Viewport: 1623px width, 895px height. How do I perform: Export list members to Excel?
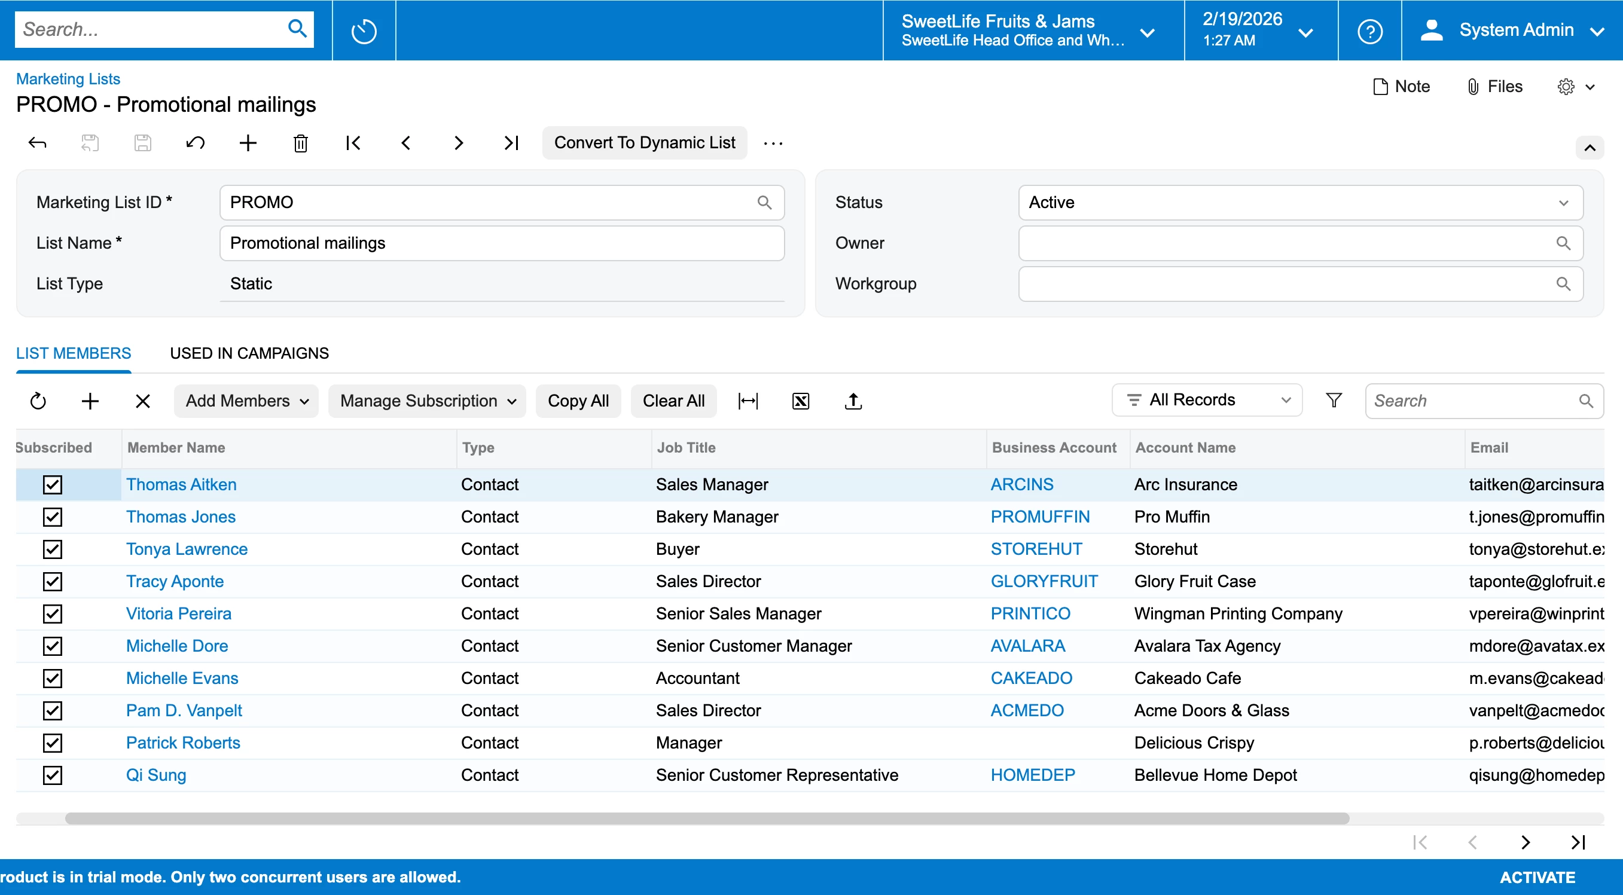coord(800,401)
